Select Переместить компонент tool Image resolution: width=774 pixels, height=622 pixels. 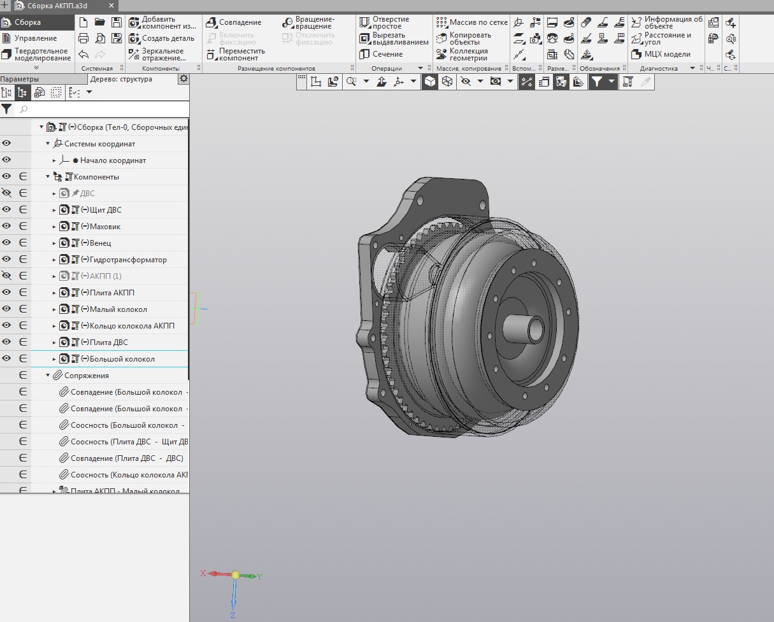point(236,55)
